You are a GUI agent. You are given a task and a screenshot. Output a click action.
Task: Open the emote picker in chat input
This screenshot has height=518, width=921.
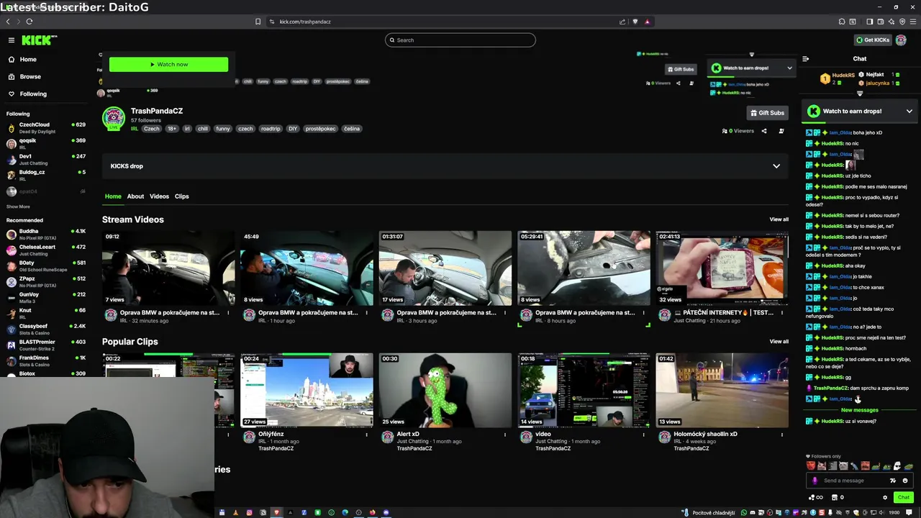coord(905,481)
